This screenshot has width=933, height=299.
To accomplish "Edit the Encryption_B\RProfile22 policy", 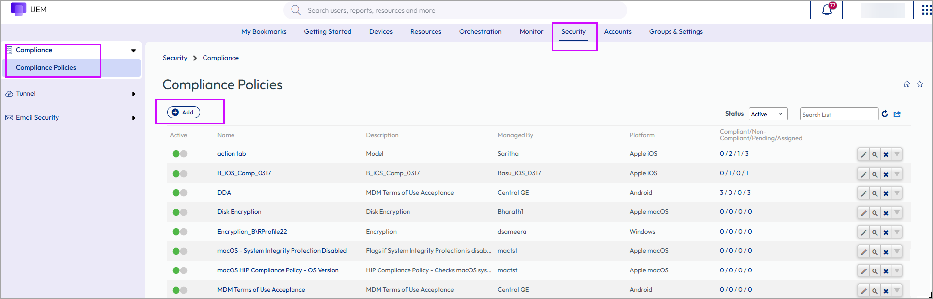I will [x=864, y=232].
